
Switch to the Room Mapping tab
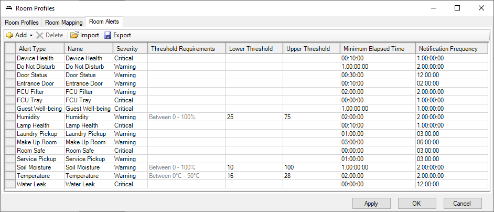63,23
